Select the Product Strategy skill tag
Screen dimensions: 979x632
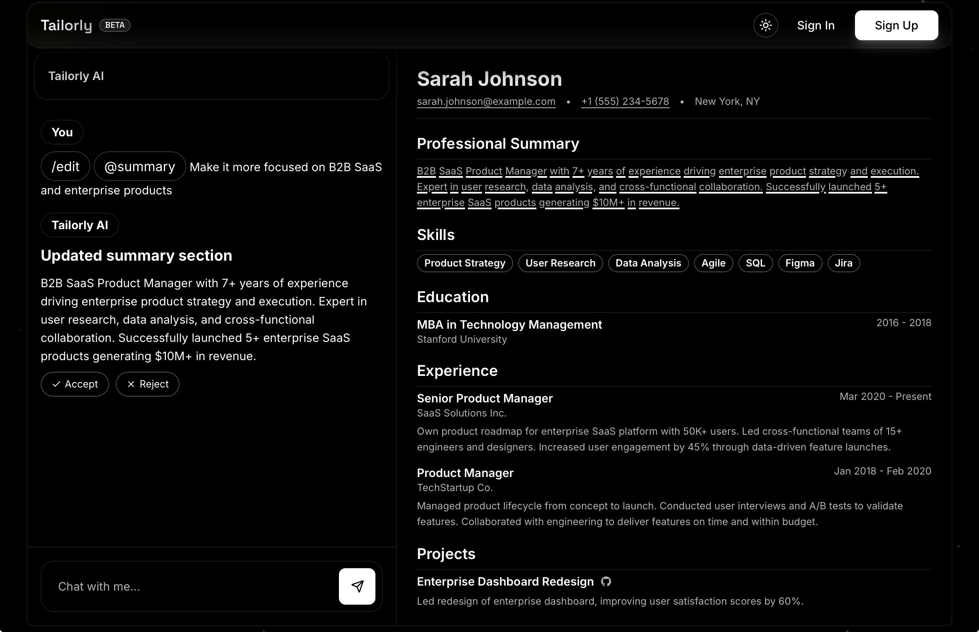click(465, 263)
